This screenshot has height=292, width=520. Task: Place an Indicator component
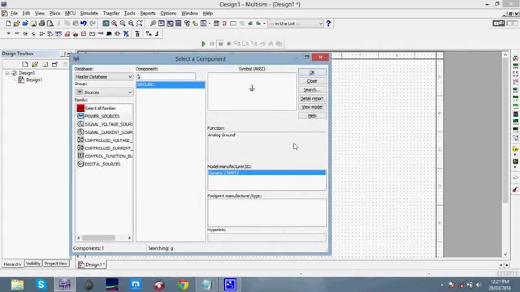coord(84,34)
